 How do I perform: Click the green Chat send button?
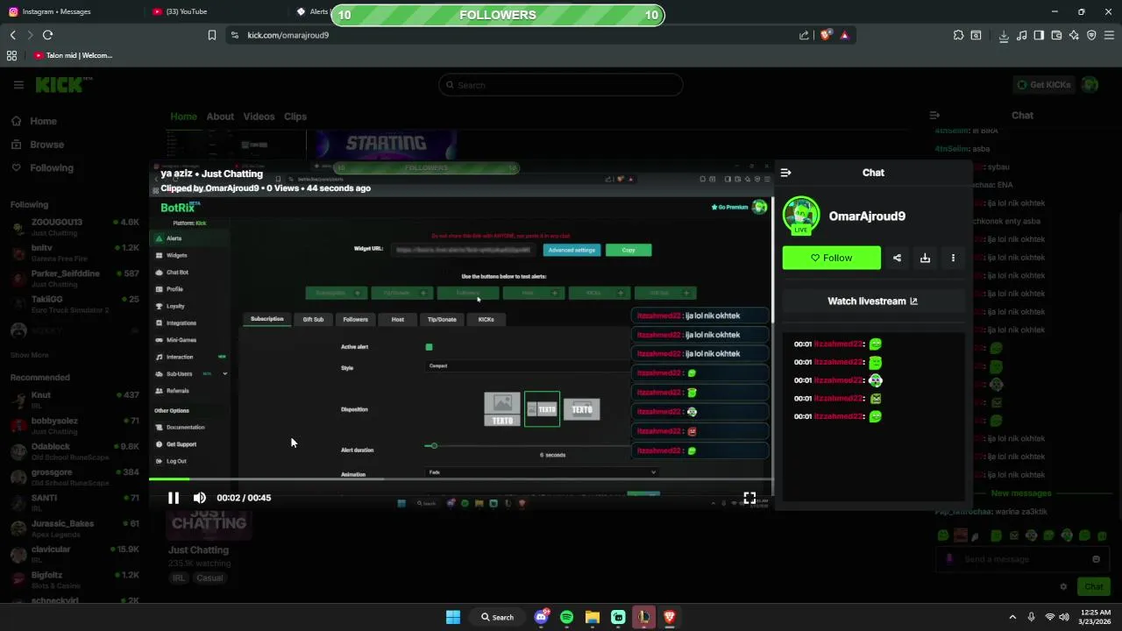click(1094, 586)
